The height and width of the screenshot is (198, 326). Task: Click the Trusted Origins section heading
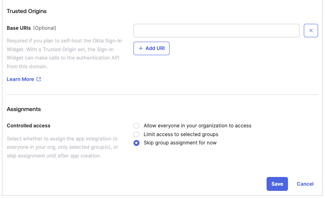click(x=27, y=11)
